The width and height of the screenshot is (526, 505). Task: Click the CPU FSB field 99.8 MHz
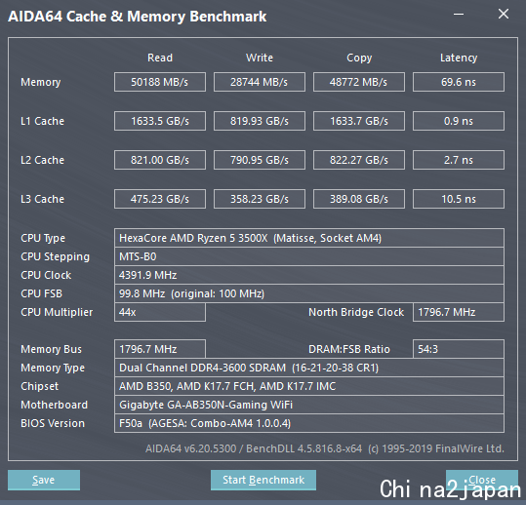[309, 293]
